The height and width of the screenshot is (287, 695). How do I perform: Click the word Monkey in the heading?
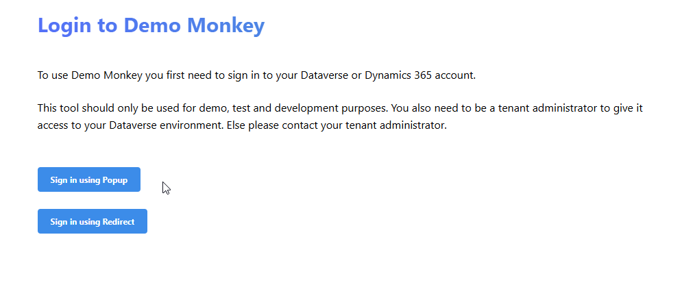[225, 25]
